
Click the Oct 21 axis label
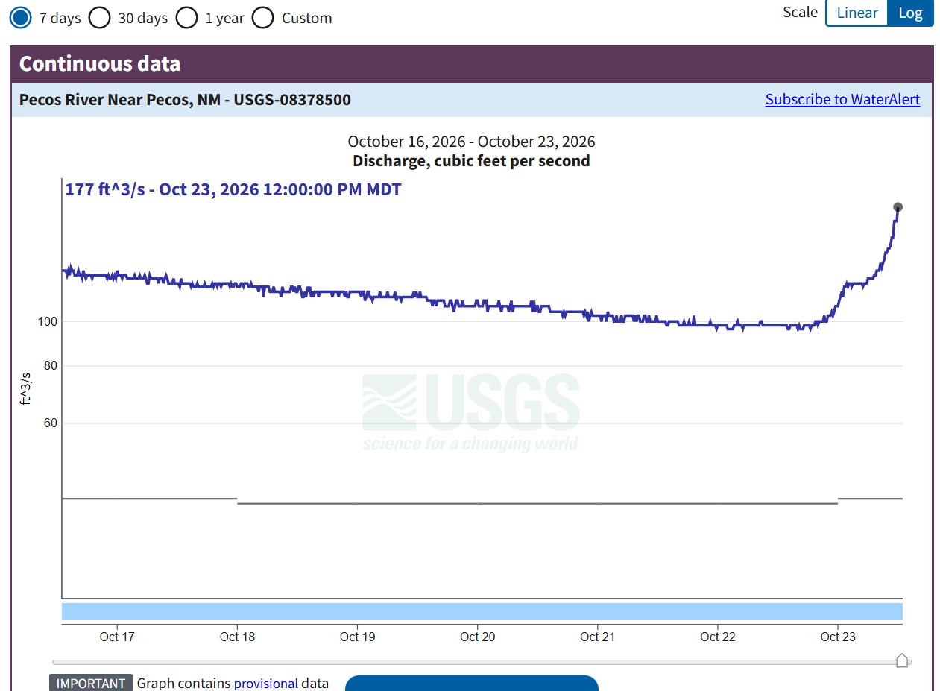point(597,637)
